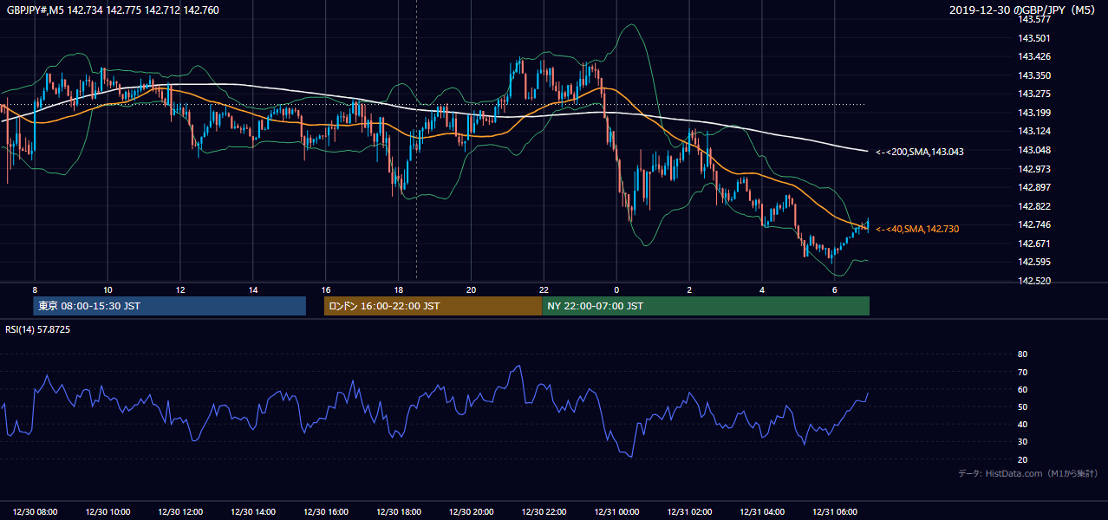
Task: Select the Tokyo 08:00-15:30 JST session bar
Action: (170, 306)
